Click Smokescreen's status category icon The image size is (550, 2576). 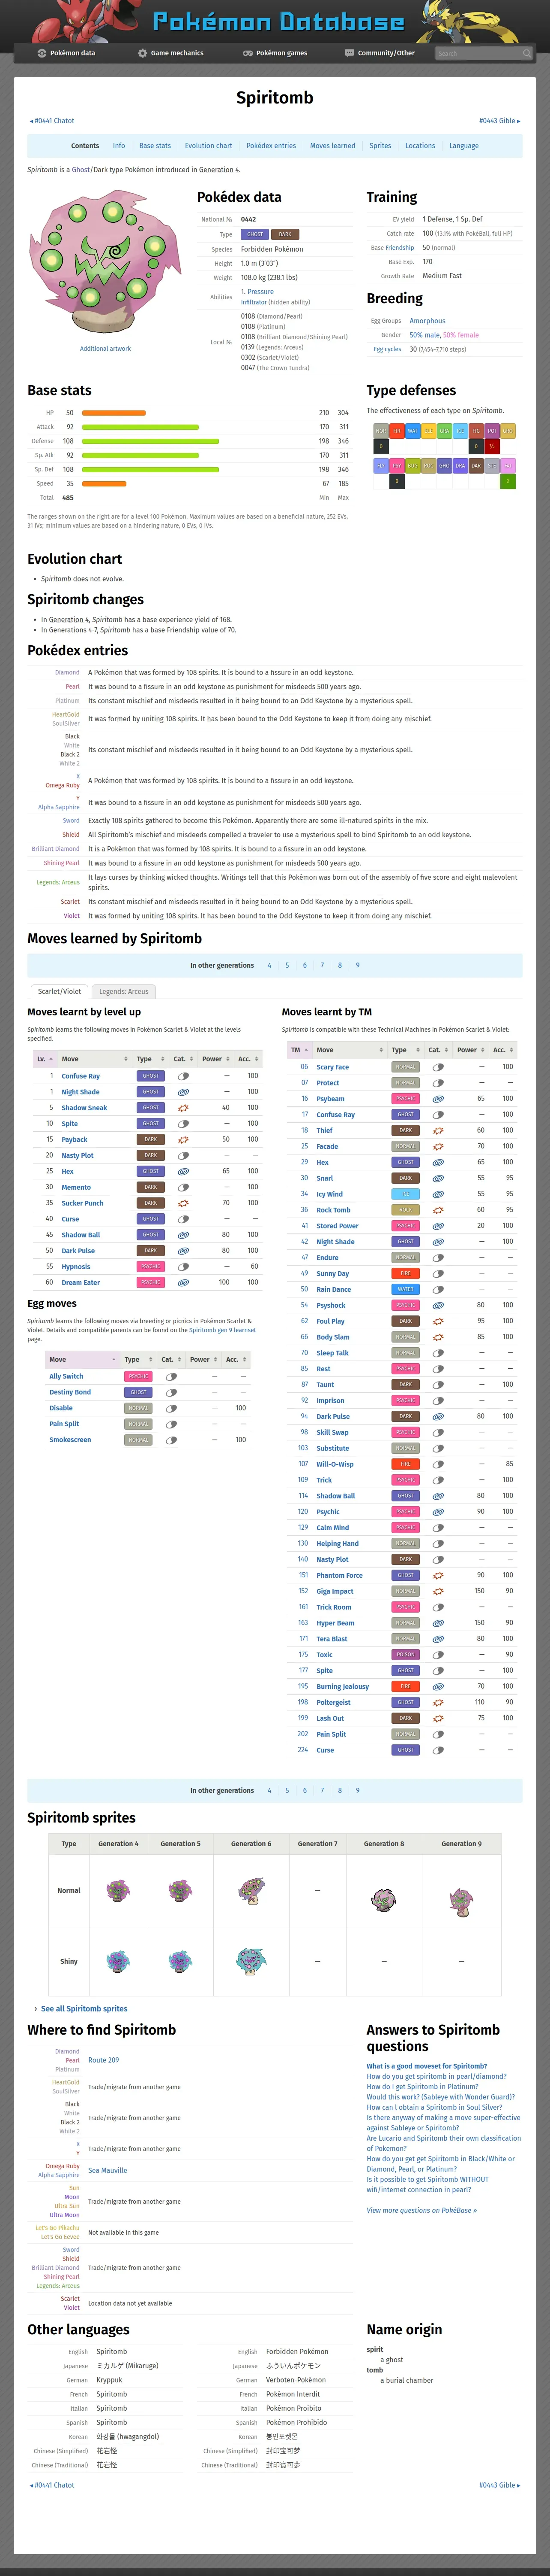pyautogui.click(x=172, y=1440)
